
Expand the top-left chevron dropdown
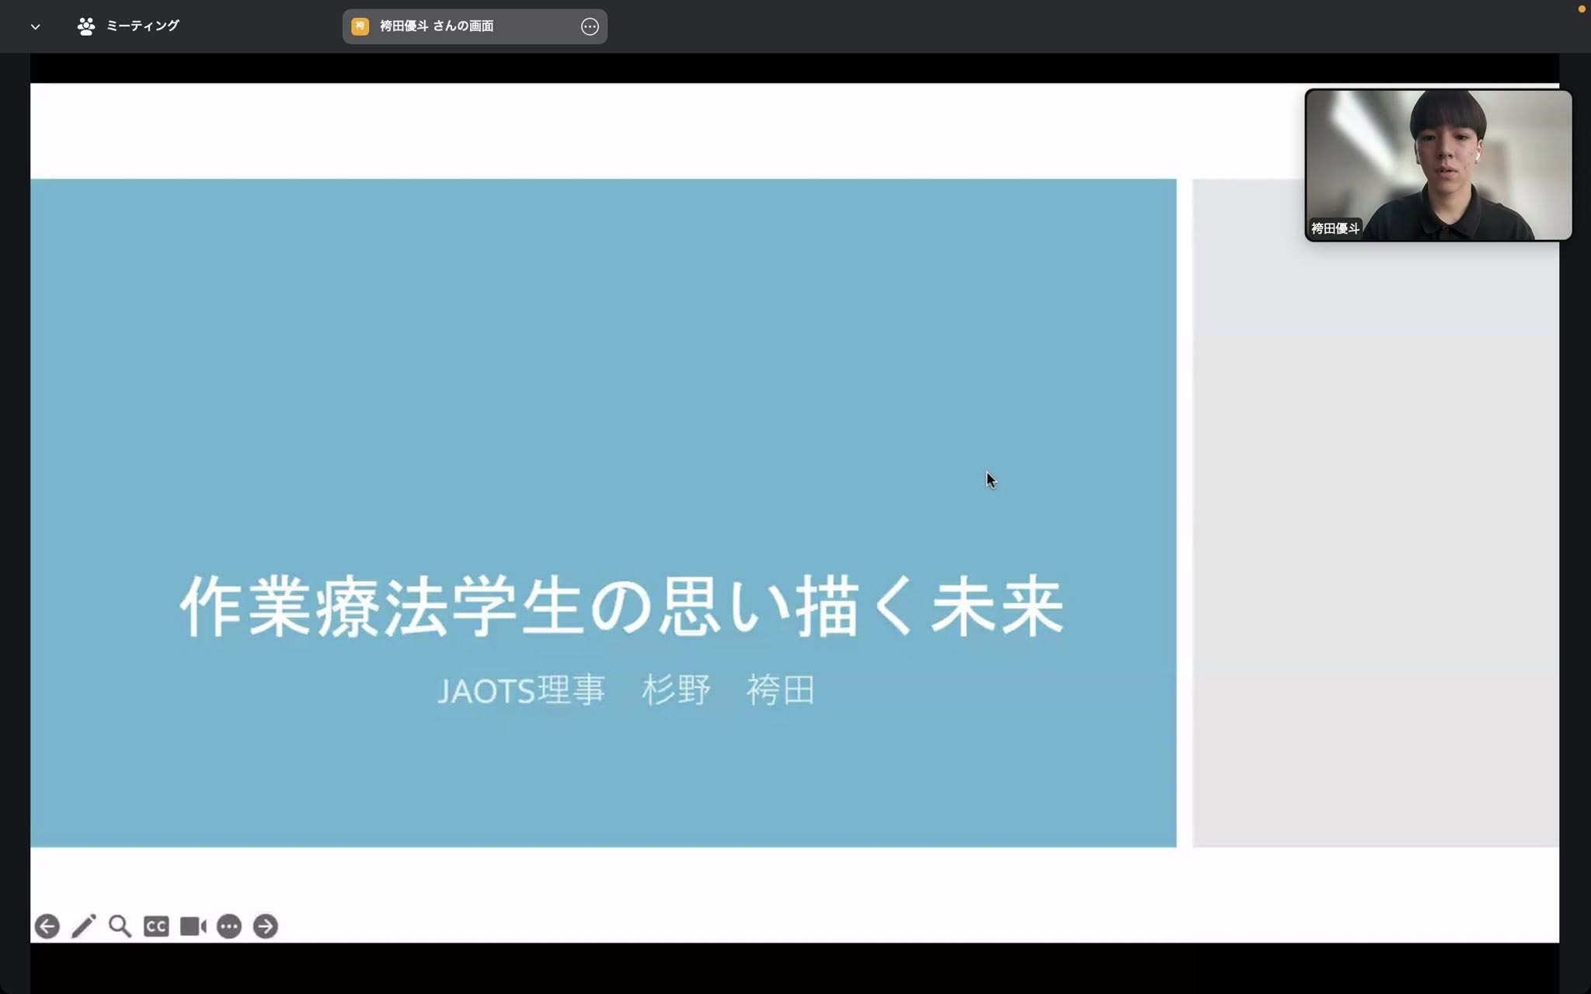[35, 26]
